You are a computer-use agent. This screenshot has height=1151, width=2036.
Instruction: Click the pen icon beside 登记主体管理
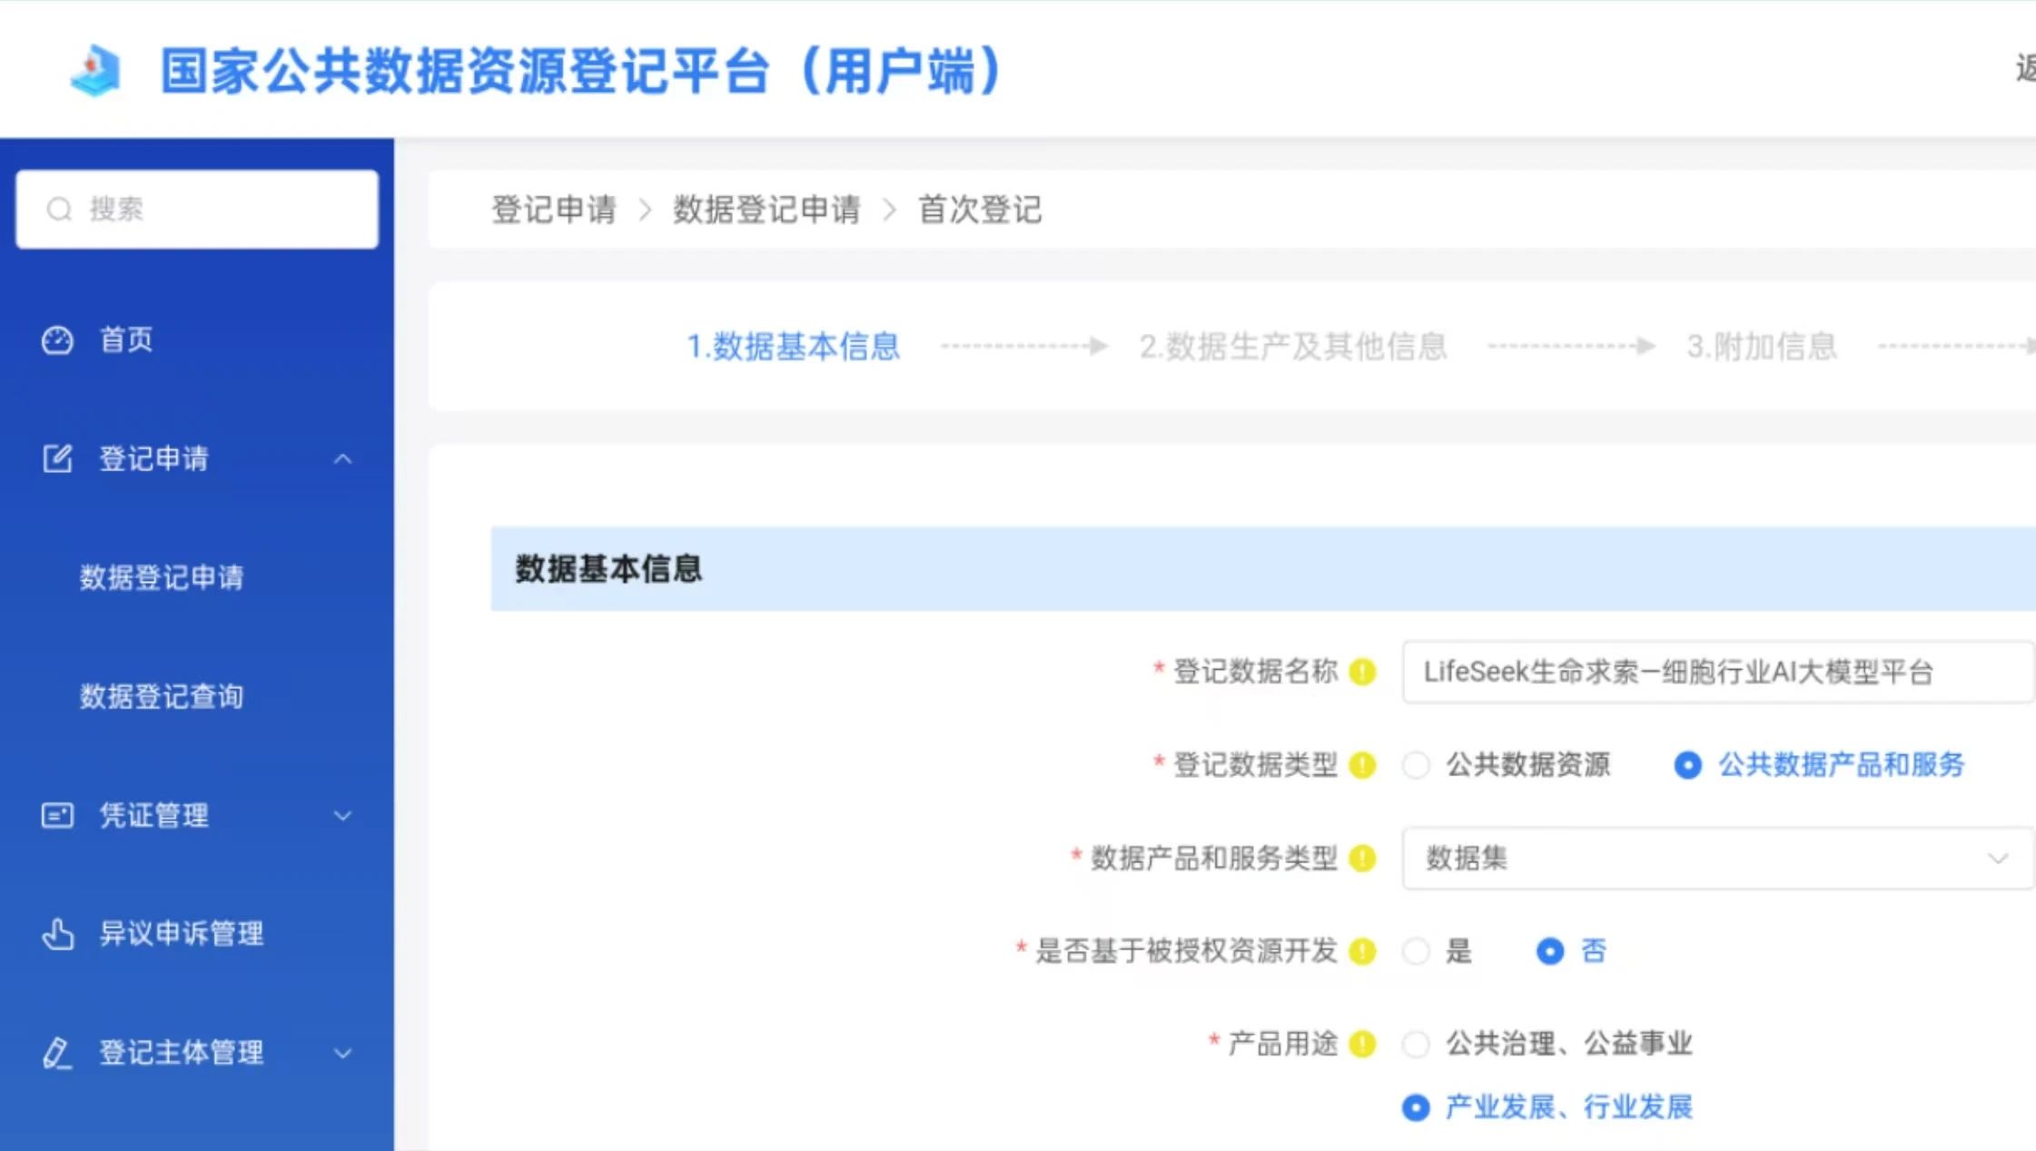pos(57,1053)
